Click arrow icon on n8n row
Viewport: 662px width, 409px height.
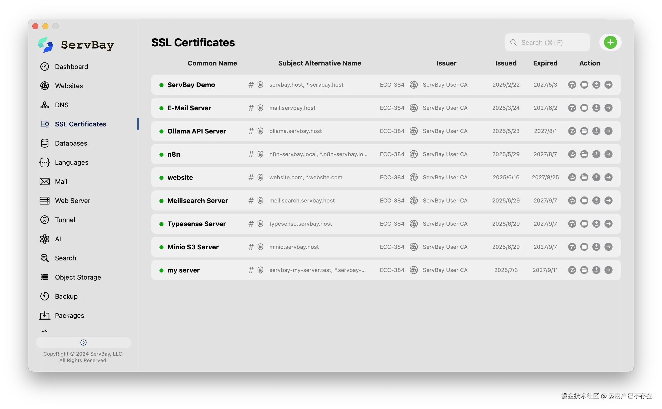[608, 154]
